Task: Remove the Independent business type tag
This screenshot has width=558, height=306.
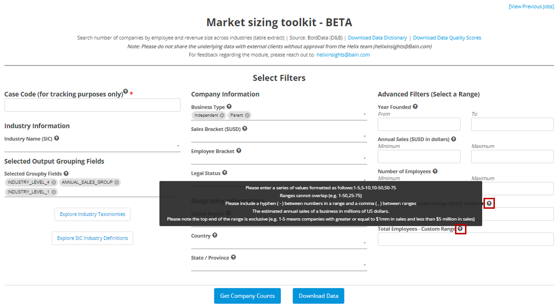Action: click(222, 115)
